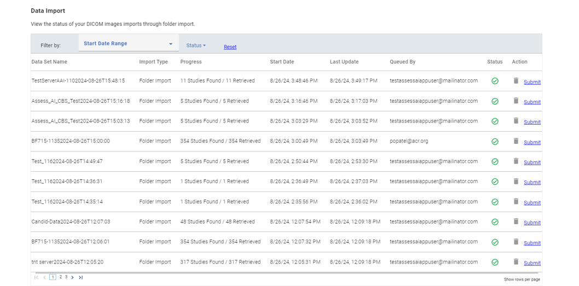Reset the import filters
The height and width of the screenshot is (286, 579).
(230, 47)
